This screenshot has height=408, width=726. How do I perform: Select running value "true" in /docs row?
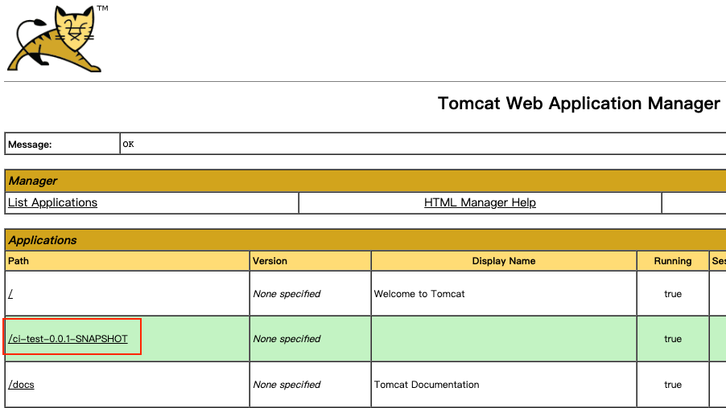[673, 385]
